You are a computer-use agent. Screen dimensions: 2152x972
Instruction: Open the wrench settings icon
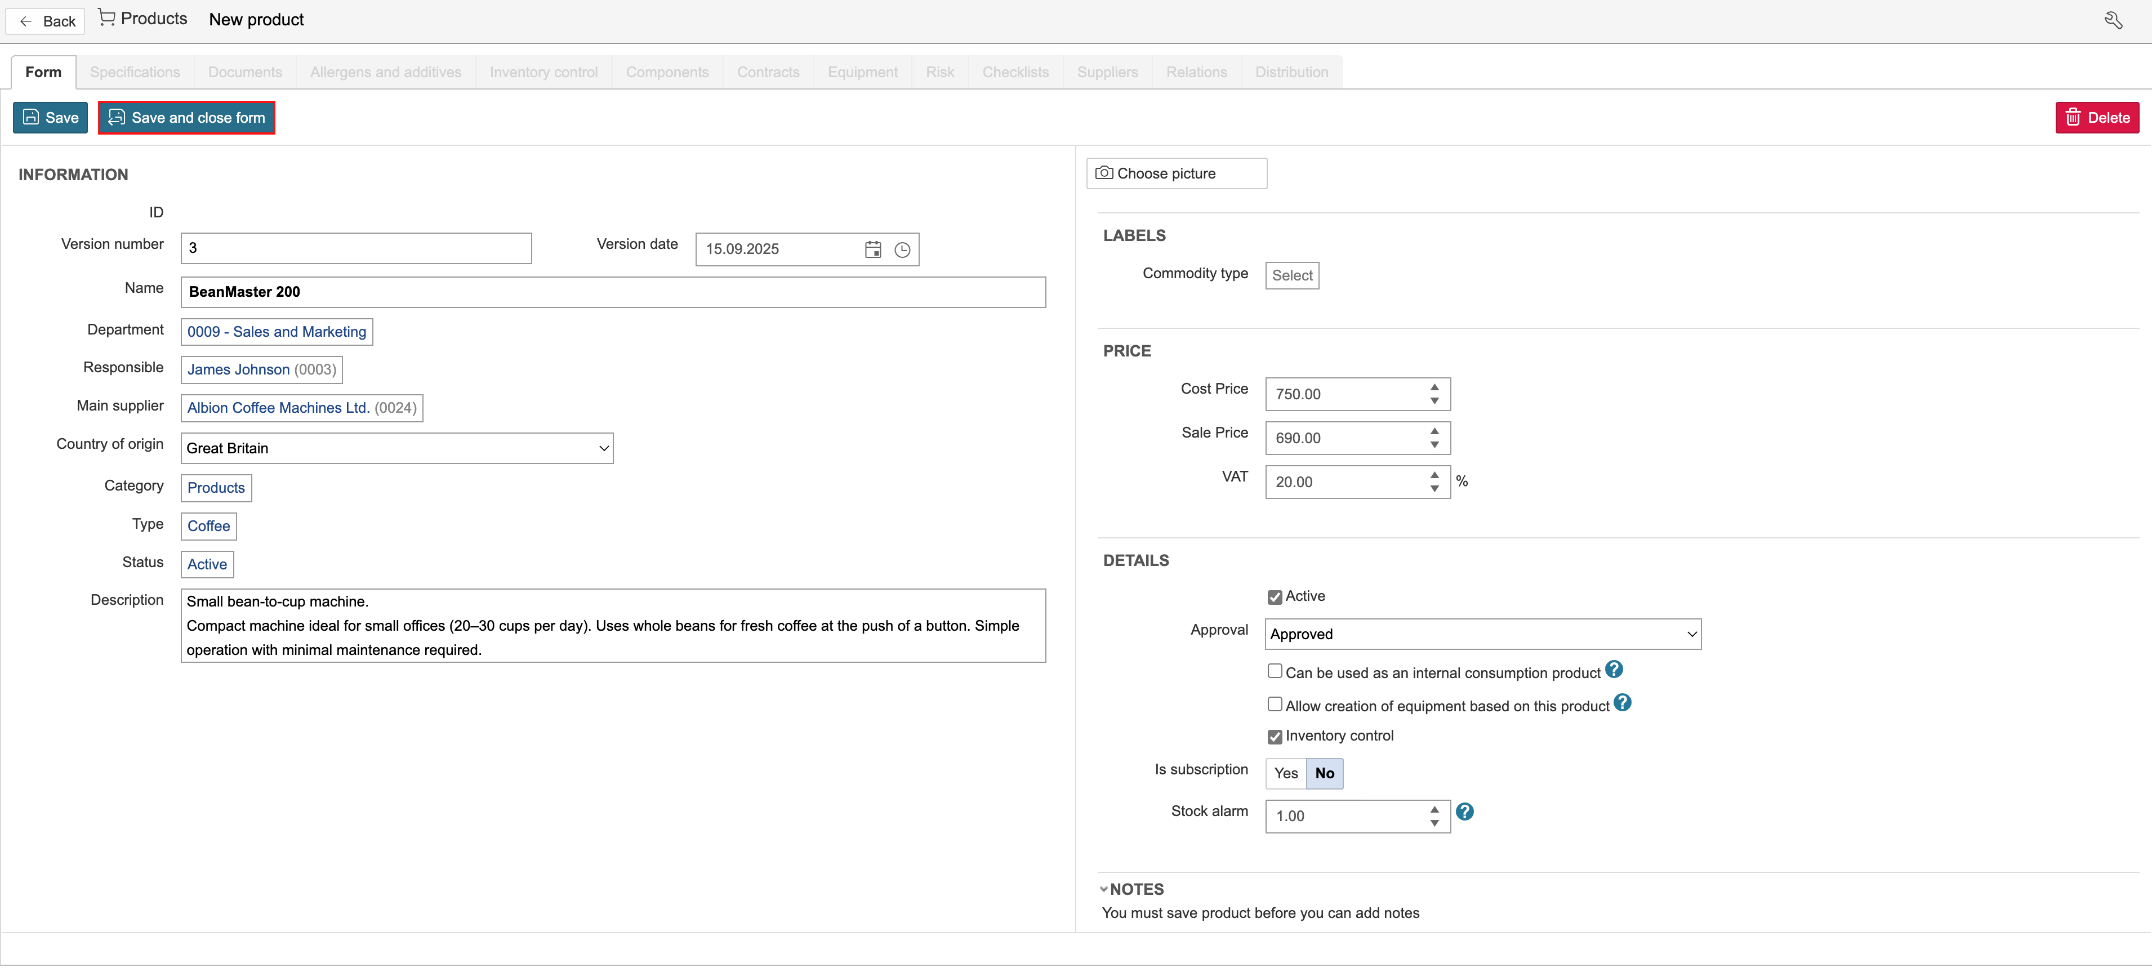click(x=2113, y=20)
